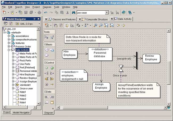Expand the associations tree node
Screen dimensions: 173x121
pos(9,36)
